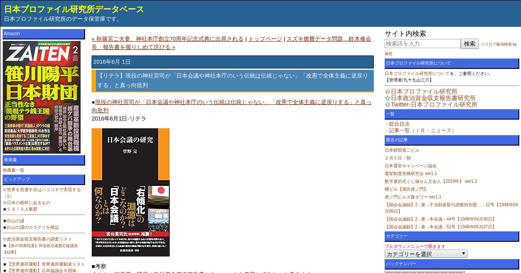521x273 pixels.
Task: Open 数字選択式くじ抽せん立会人【2019年】 link
Action: (x=431, y=182)
